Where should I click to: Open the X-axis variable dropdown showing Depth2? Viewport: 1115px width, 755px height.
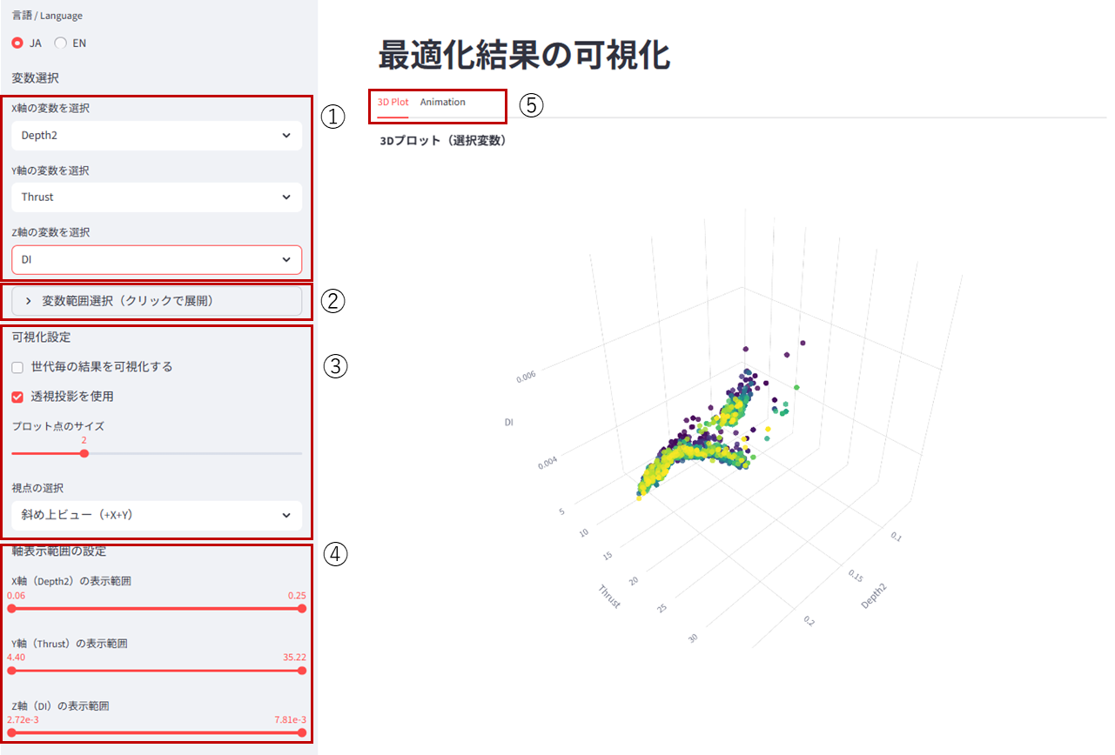pos(157,136)
